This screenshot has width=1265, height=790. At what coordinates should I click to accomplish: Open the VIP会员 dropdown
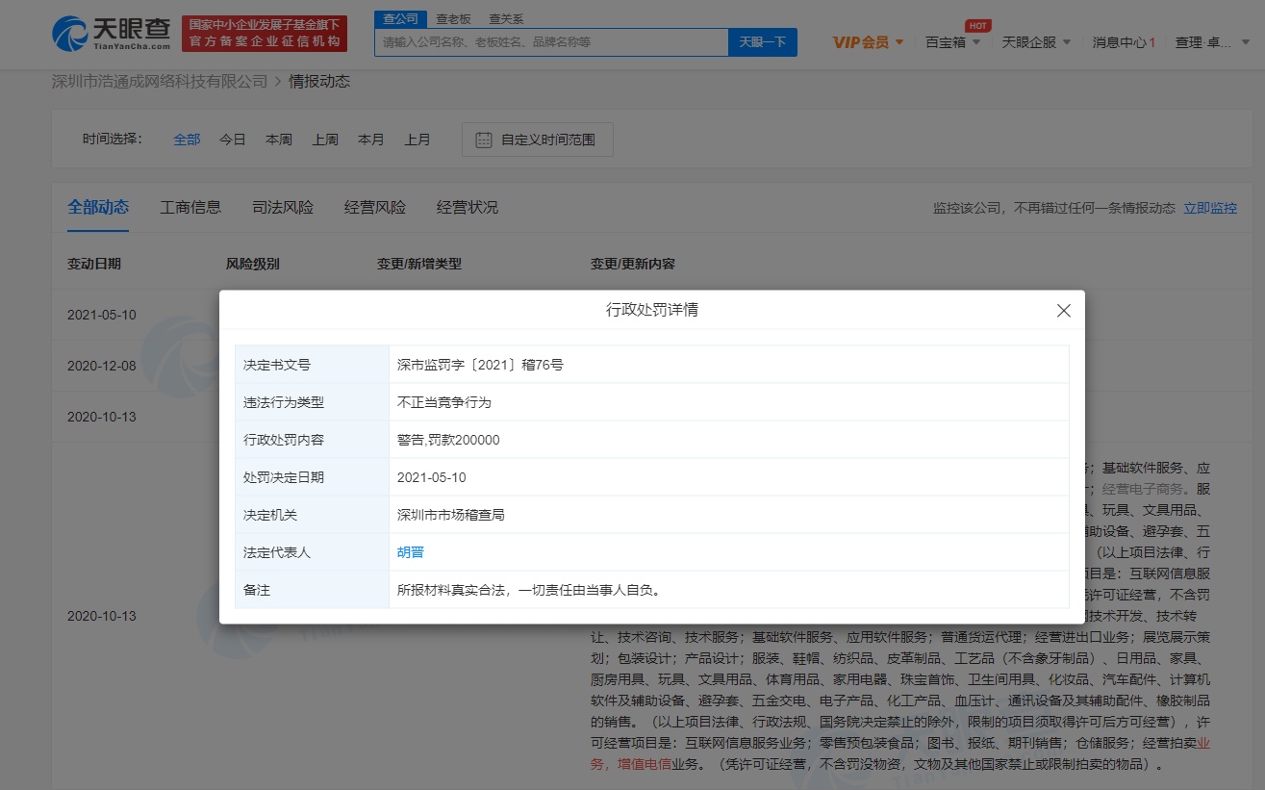(x=868, y=42)
